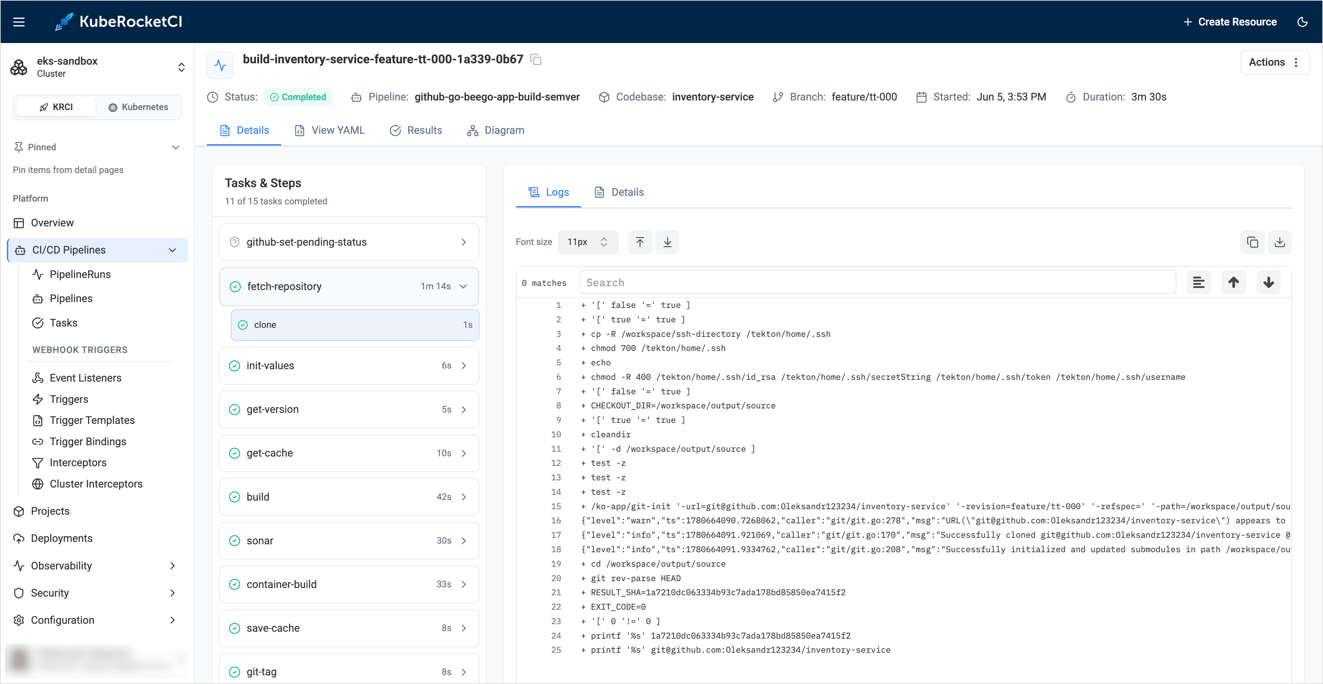Switch to step Details tab
The height and width of the screenshot is (684, 1323).
pyautogui.click(x=619, y=192)
